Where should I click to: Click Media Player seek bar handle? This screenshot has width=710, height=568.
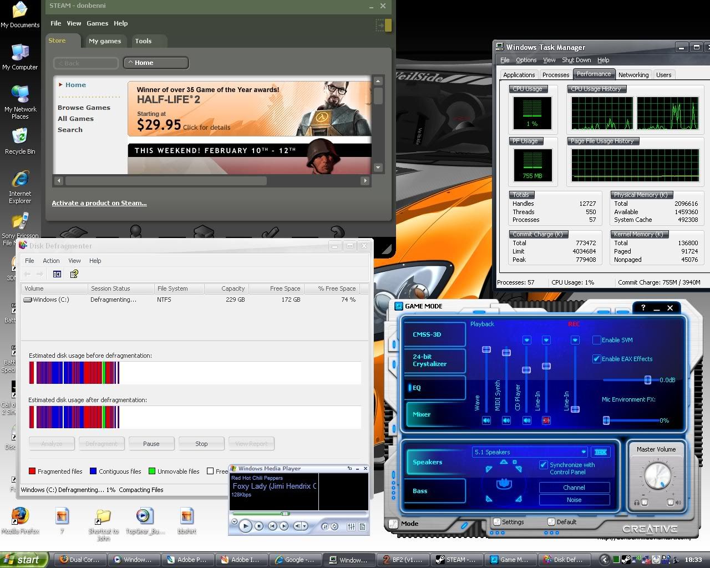[285, 514]
